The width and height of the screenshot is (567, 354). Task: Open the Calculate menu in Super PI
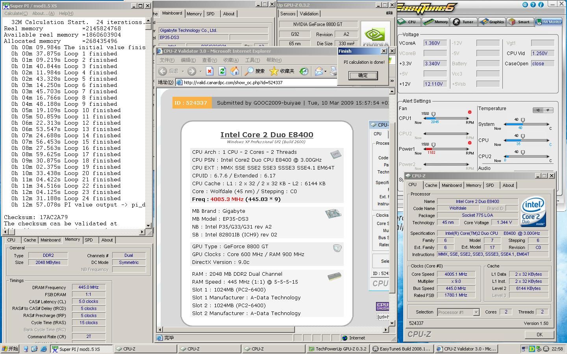tap(16, 13)
